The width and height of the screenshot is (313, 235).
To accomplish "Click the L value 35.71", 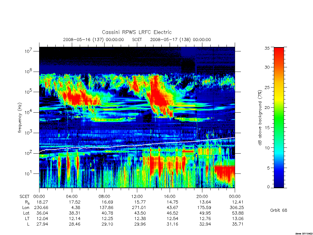I will coord(238,224).
